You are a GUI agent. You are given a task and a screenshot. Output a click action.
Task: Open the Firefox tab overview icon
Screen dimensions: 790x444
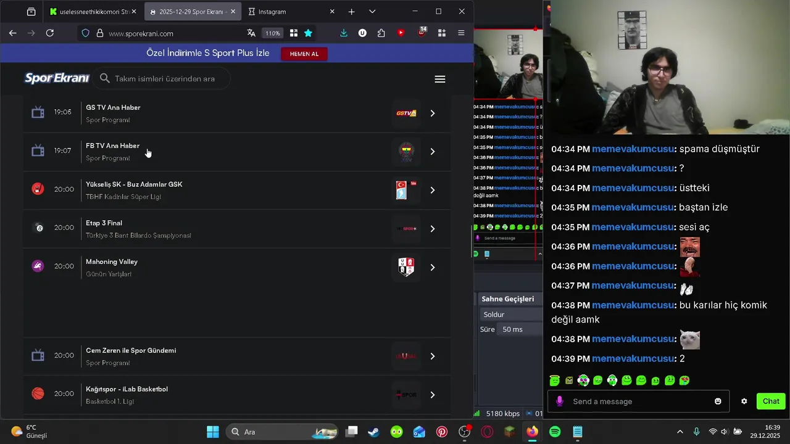[31, 12]
